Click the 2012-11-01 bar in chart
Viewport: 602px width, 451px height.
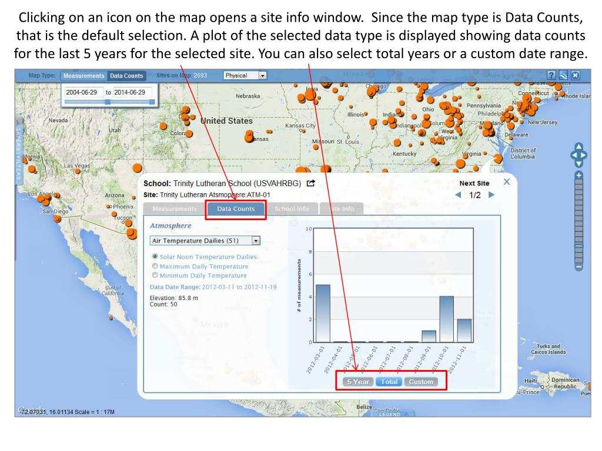coord(464,331)
